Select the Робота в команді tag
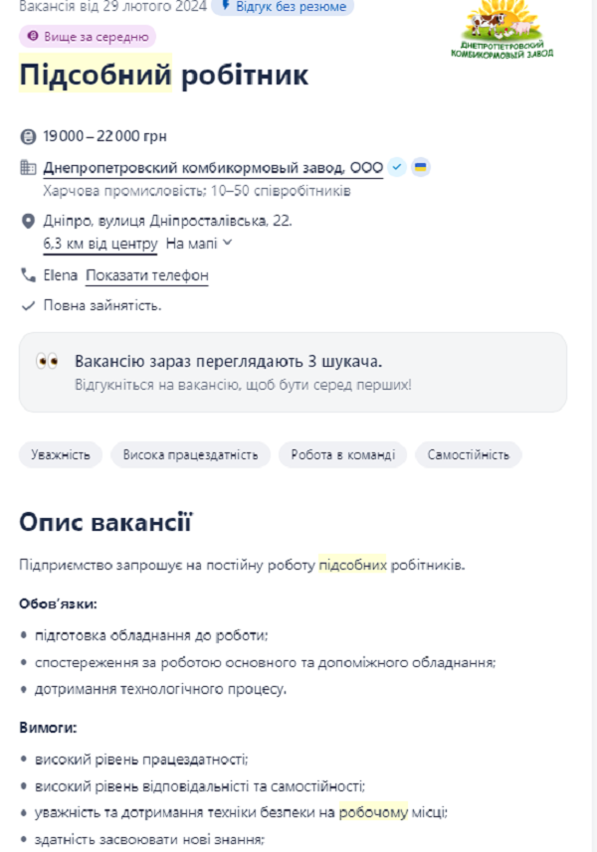Image resolution: width=597 pixels, height=852 pixels. click(342, 455)
